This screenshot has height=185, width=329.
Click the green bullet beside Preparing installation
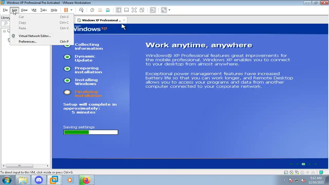click(x=67, y=69)
